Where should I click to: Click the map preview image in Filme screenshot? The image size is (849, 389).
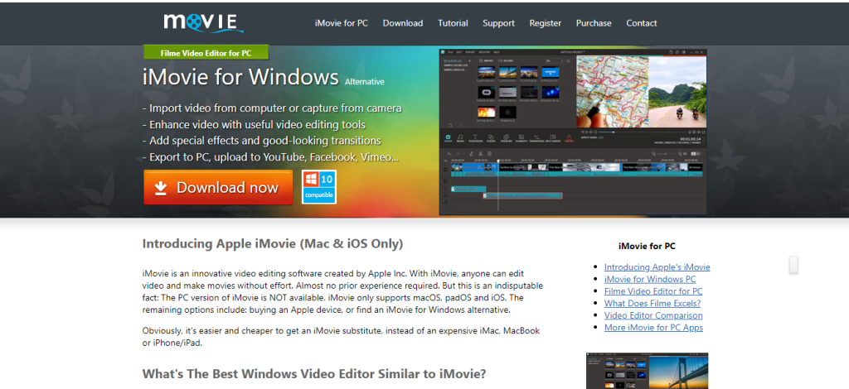click(x=613, y=92)
